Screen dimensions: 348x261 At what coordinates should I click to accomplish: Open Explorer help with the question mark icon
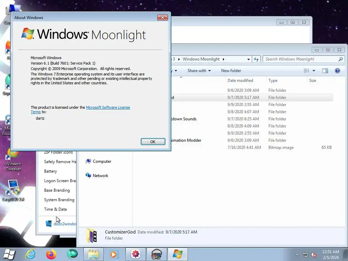click(337, 71)
